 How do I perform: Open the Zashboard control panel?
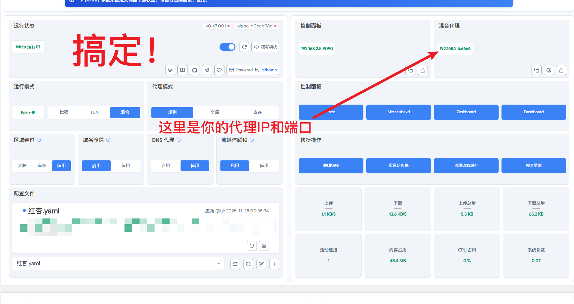466,112
